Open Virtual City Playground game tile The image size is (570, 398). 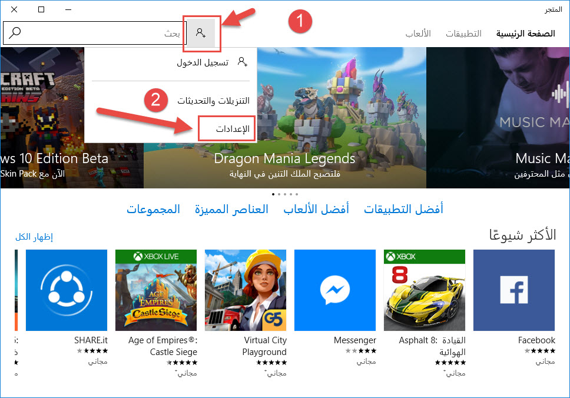coord(246,290)
